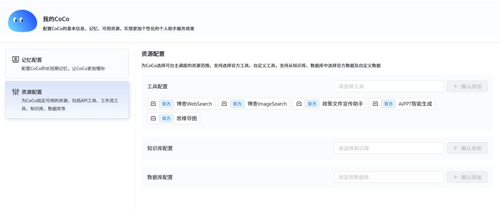This screenshot has height=211, width=500.
Task: Click 确认添加 in the 工具配置 row
Action: [467, 86]
